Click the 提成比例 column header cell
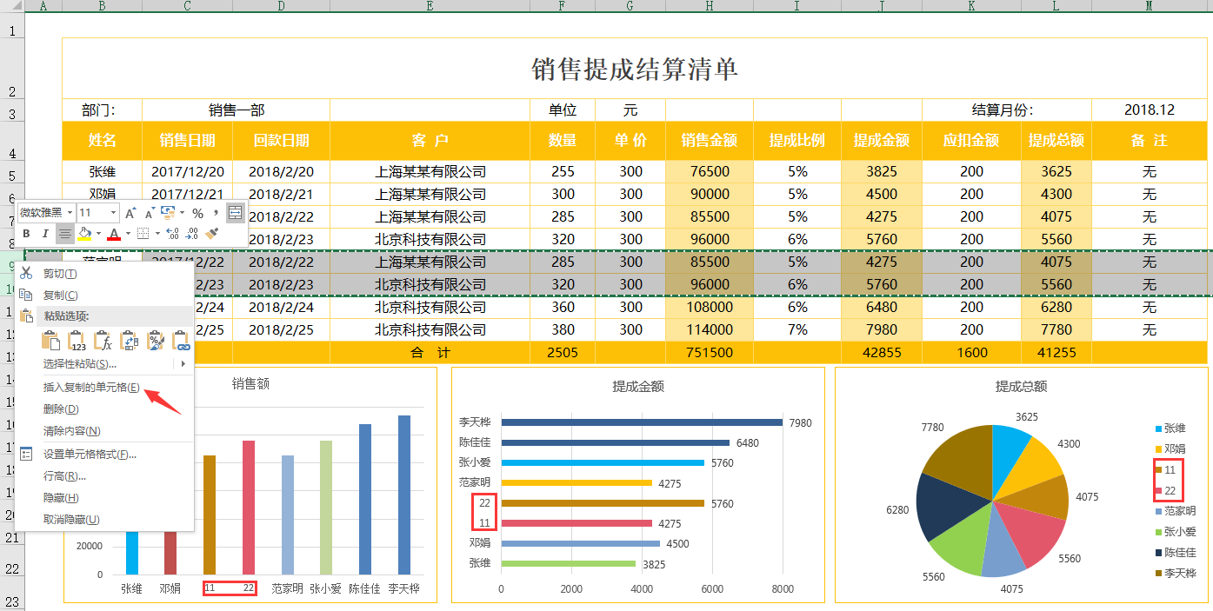1213x611 pixels. pos(797,140)
